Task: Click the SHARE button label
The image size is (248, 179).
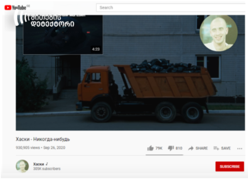Action: click(x=202, y=148)
